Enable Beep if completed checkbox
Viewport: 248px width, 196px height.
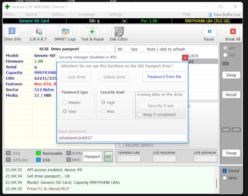point(140,114)
